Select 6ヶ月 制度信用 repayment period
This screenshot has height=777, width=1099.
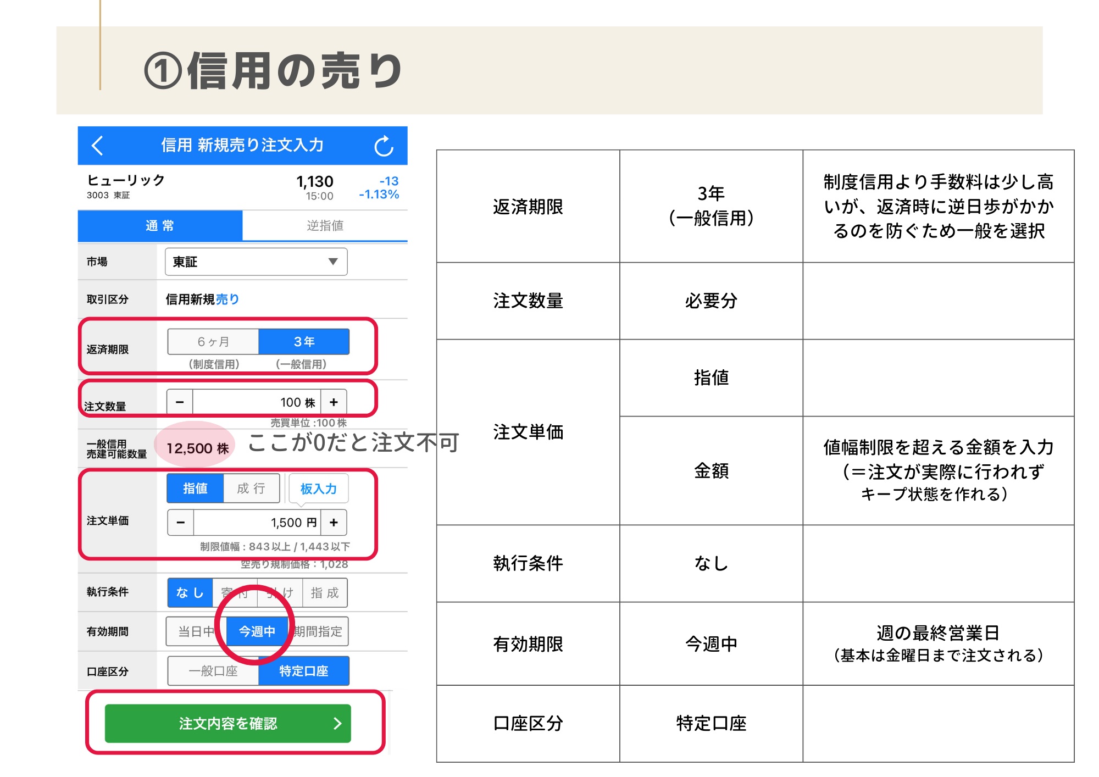(213, 342)
